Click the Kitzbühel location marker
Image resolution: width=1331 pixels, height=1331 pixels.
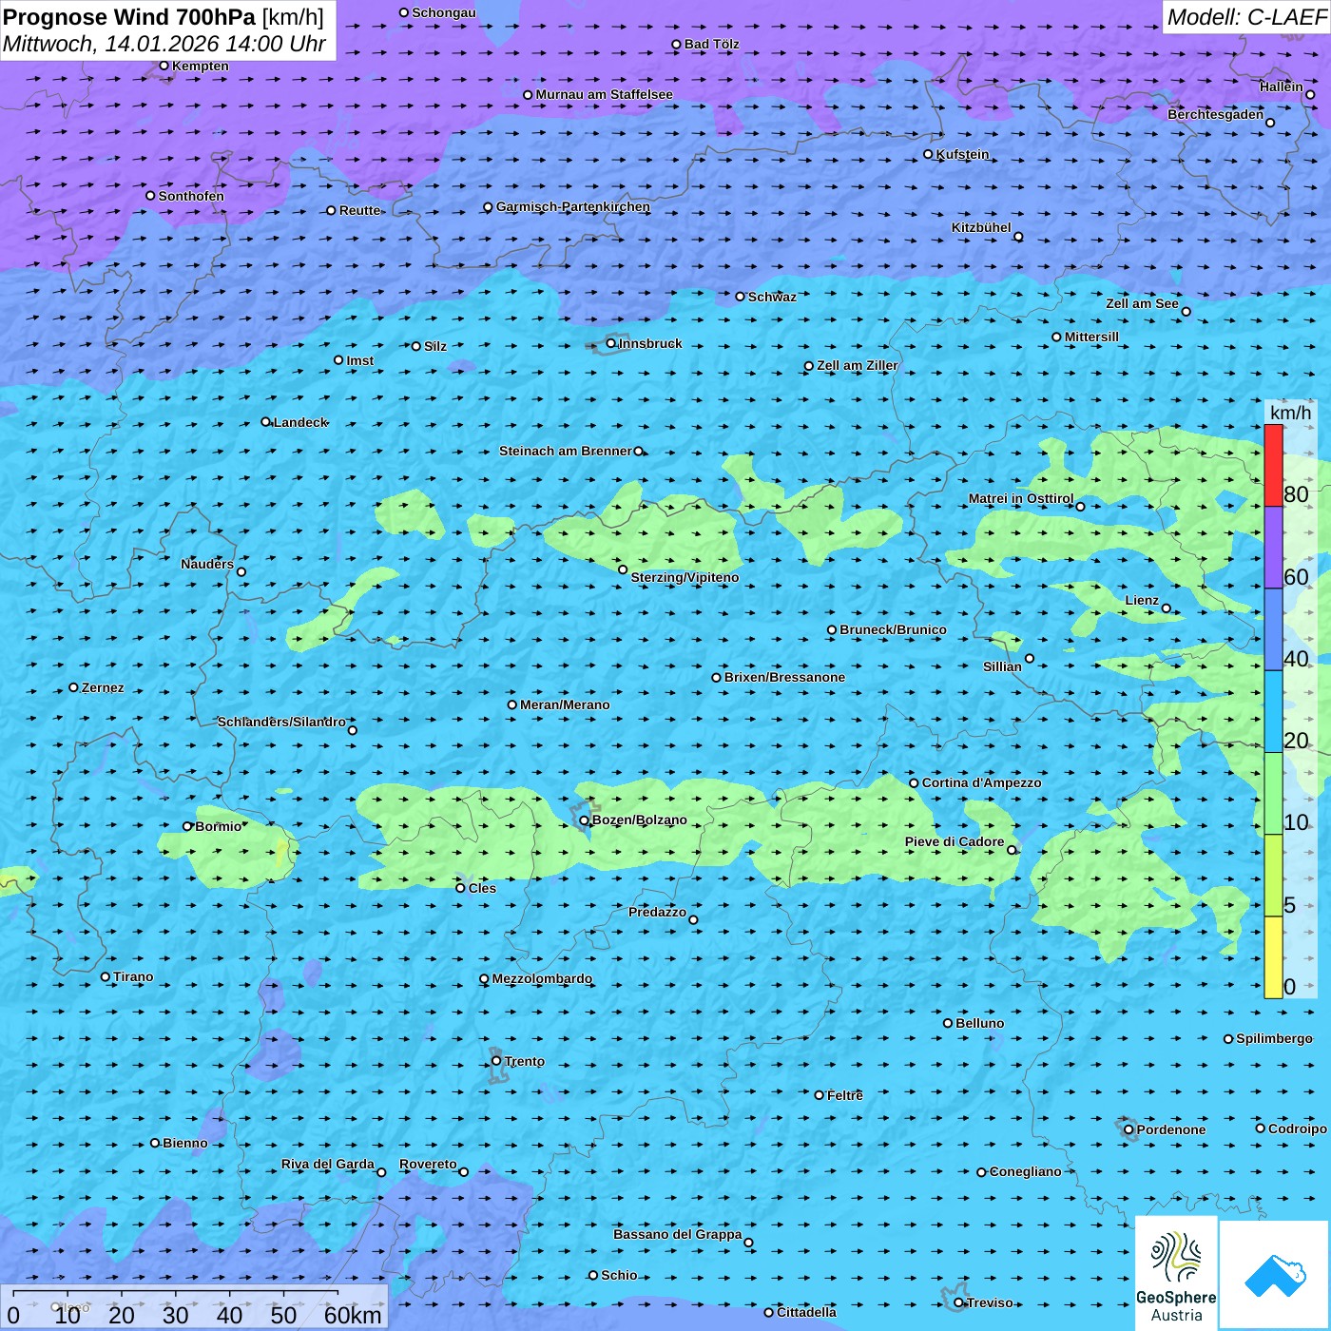point(1018,237)
